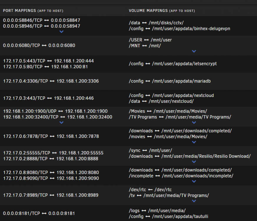Select port mapping 0.0.0.0:6080/TCP
This screenshot has height=221, width=257.
click(x=39, y=45)
